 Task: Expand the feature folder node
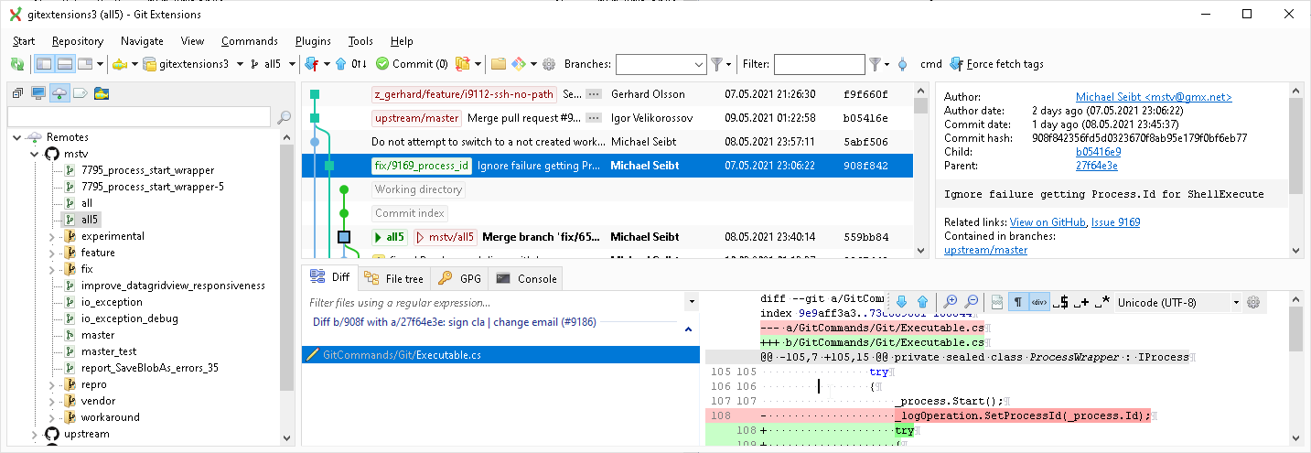51,253
